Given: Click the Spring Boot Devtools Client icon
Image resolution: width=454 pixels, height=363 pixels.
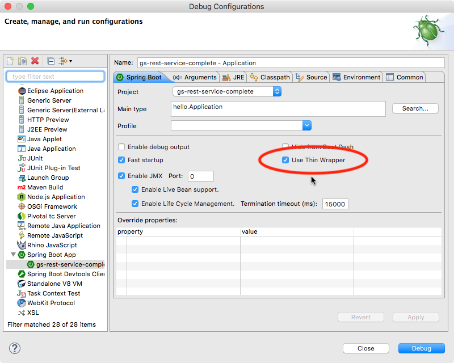Looking at the screenshot, I should (x=22, y=274).
